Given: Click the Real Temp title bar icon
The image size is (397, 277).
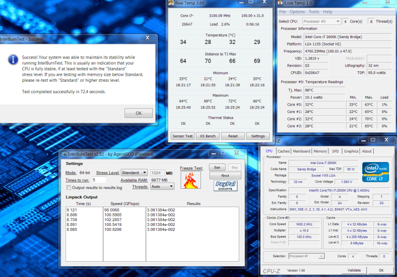Looking at the screenshot, I should [x=171, y=3].
